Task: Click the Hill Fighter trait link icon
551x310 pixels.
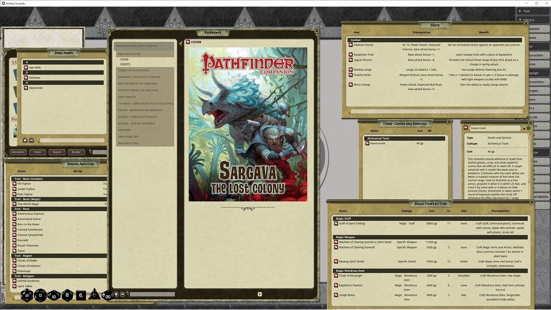Action: pos(14,184)
